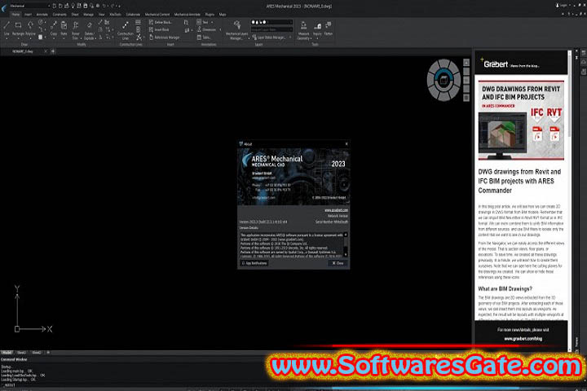Switch to the Collaborate ribbon tab
Viewport: 587px width, 391px height.
133,15
